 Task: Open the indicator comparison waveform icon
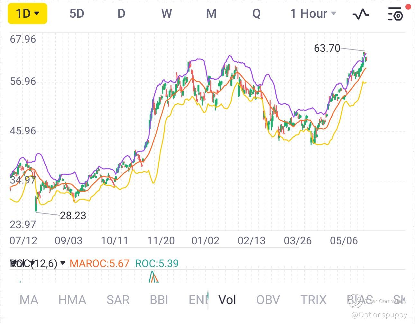click(x=361, y=14)
